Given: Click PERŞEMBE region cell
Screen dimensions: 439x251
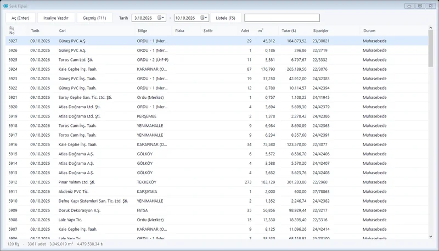Looking at the screenshot, I should pos(147,116).
